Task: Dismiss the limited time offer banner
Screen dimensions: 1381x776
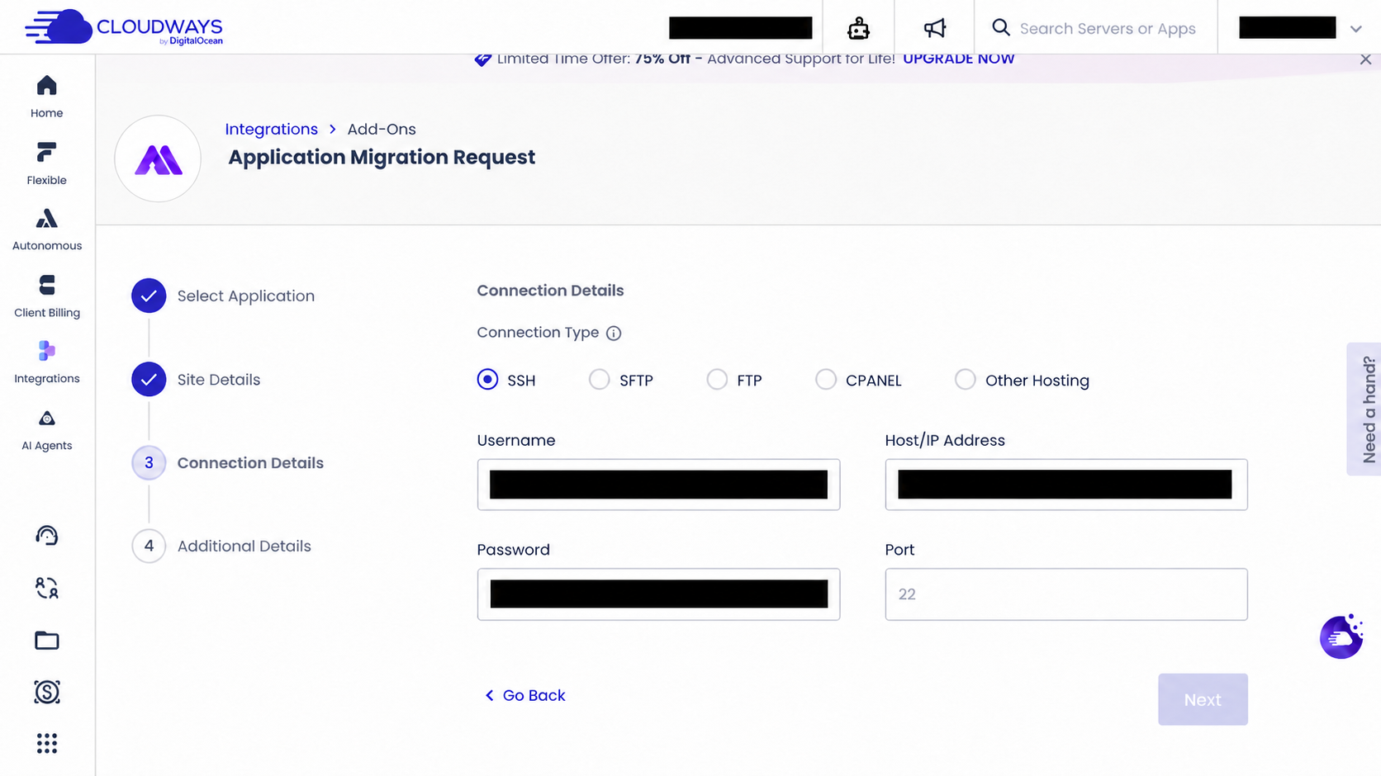Action: click(x=1365, y=59)
